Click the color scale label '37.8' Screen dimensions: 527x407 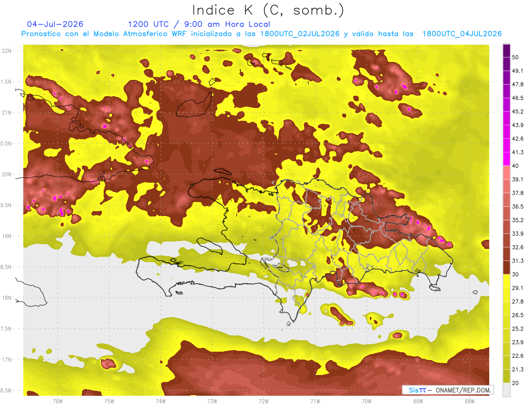point(517,193)
